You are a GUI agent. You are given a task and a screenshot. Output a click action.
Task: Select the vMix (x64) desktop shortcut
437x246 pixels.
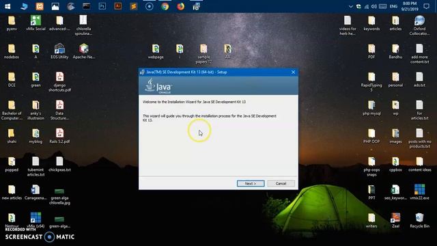click(x=36, y=220)
